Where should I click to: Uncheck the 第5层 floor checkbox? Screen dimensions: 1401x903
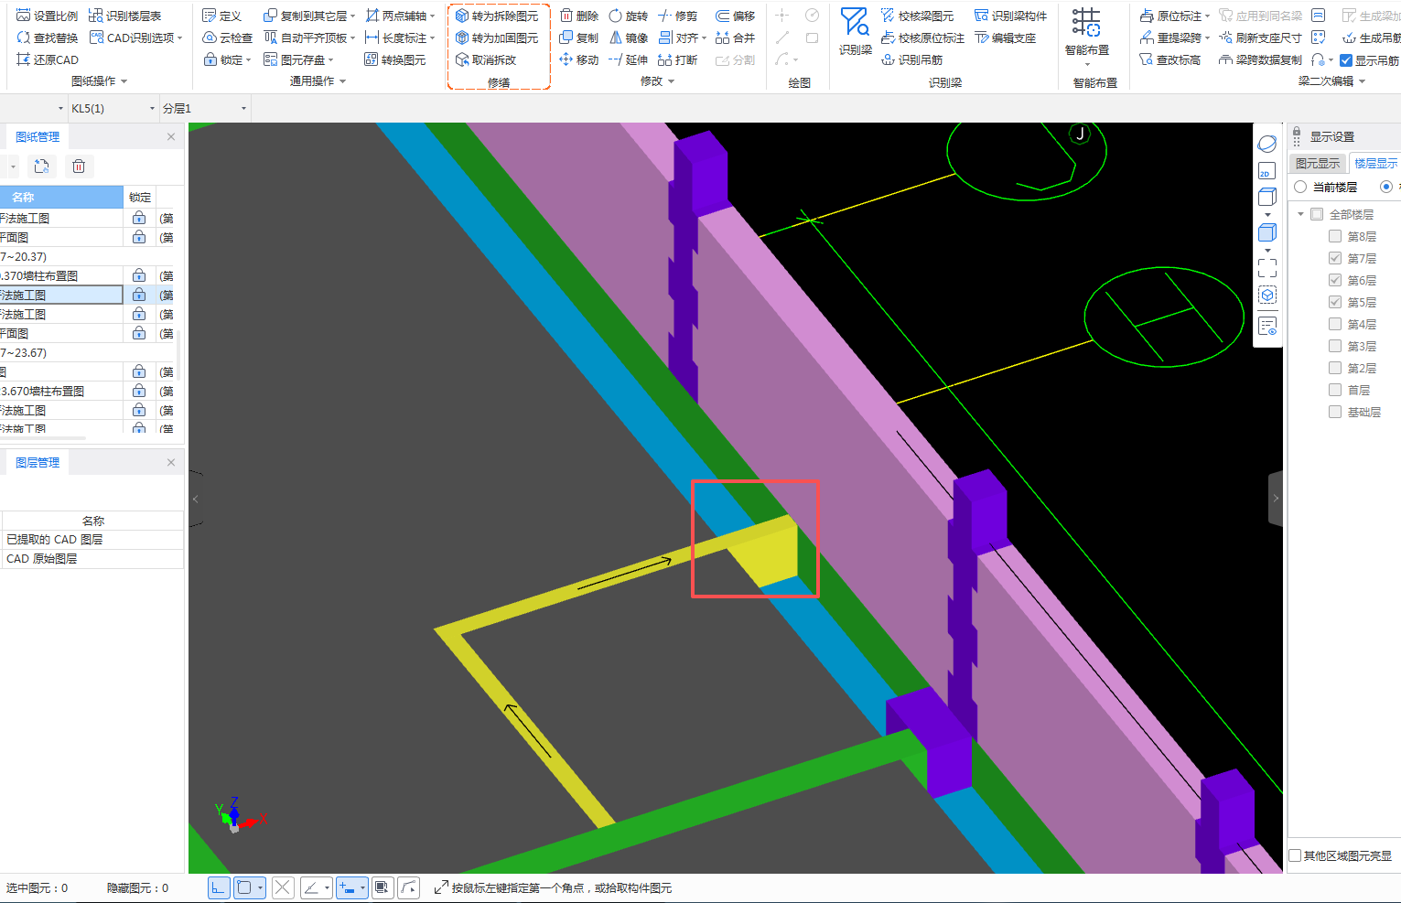point(1335,302)
